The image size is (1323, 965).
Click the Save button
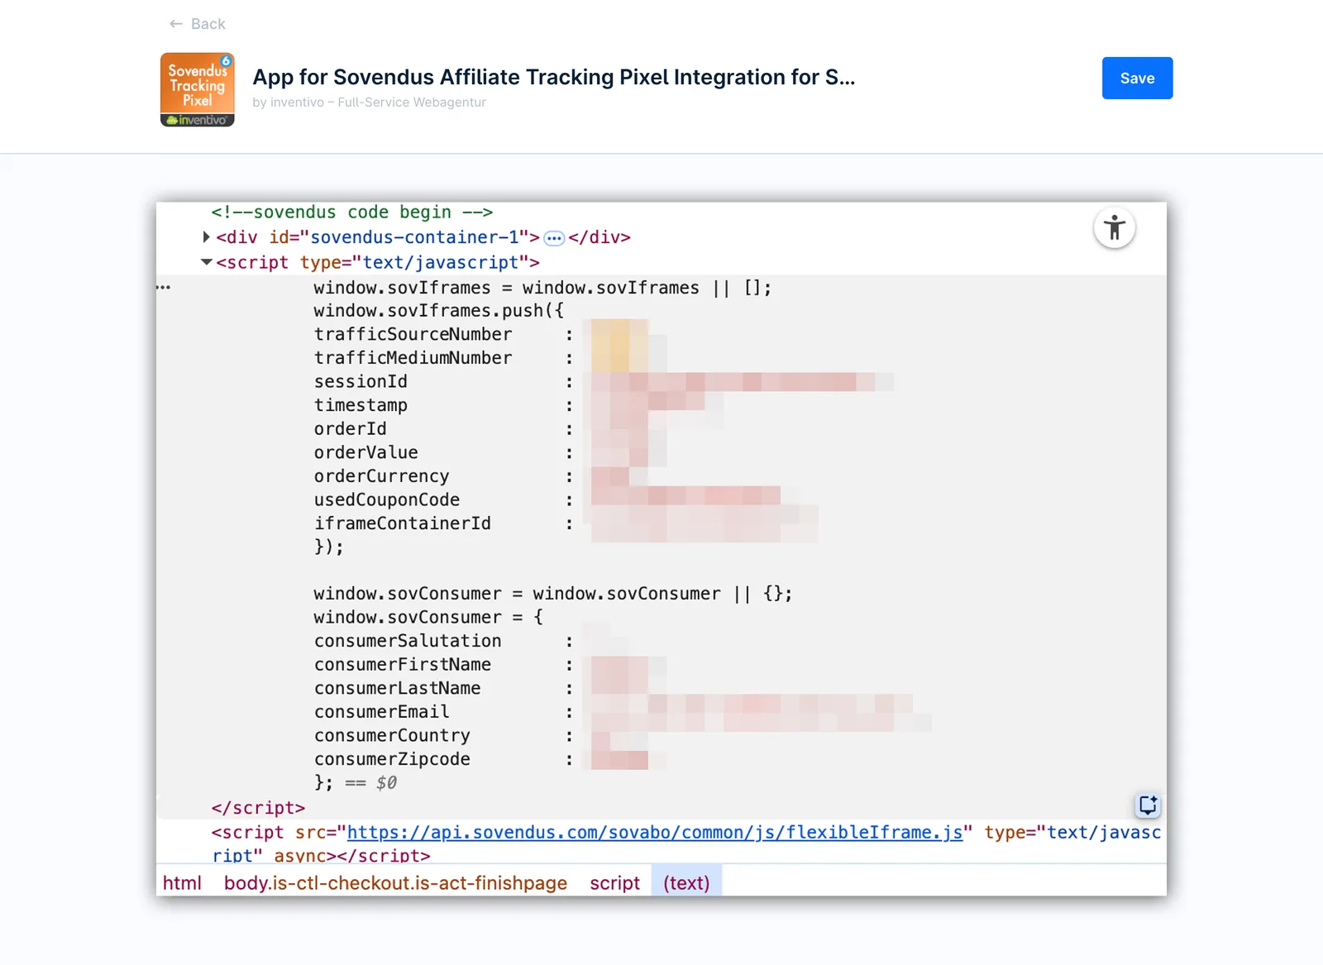[x=1137, y=78]
